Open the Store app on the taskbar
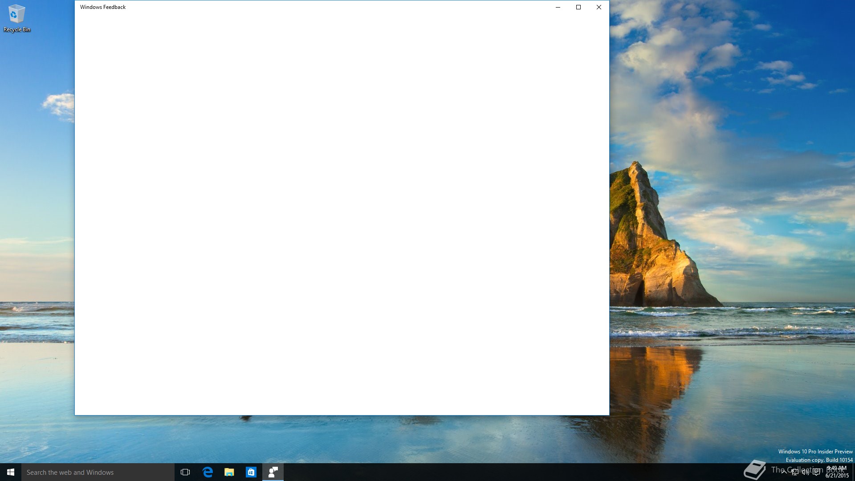Image resolution: width=855 pixels, height=481 pixels. click(x=251, y=472)
